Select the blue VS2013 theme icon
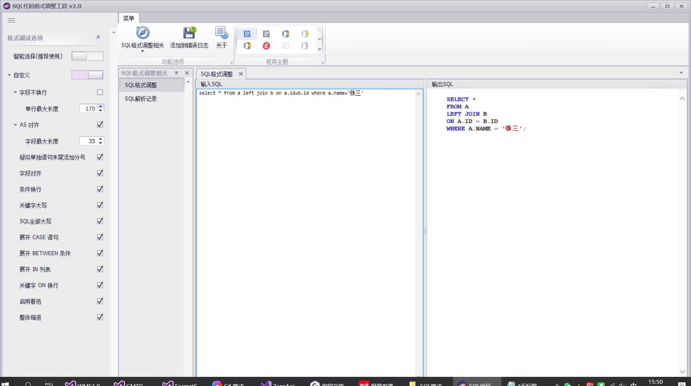This screenshot has height=386, width=691. [x=247, y=33]
